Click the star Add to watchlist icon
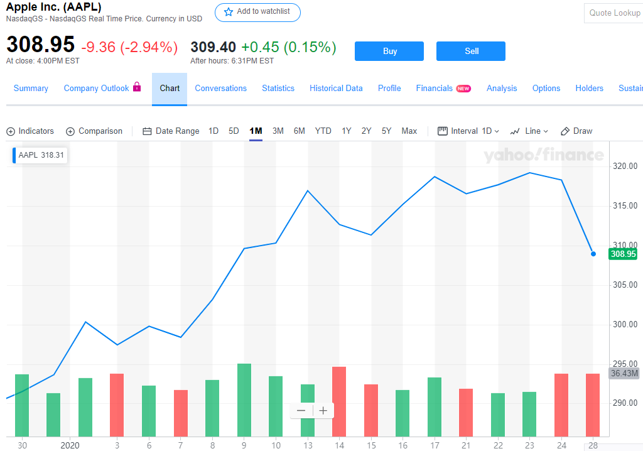643x451 pixels. tap(229, 12)
